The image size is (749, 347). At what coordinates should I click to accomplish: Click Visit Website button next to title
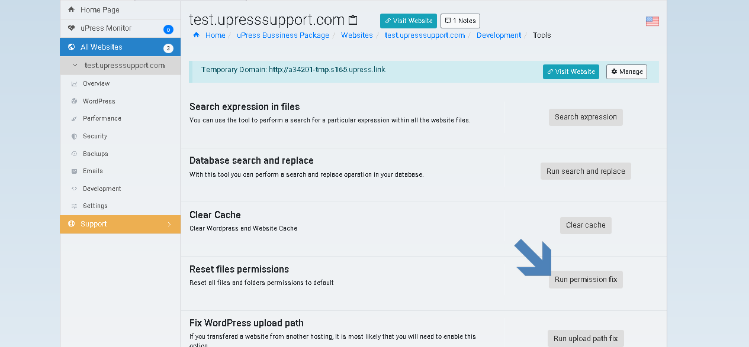tap(409, 21)
